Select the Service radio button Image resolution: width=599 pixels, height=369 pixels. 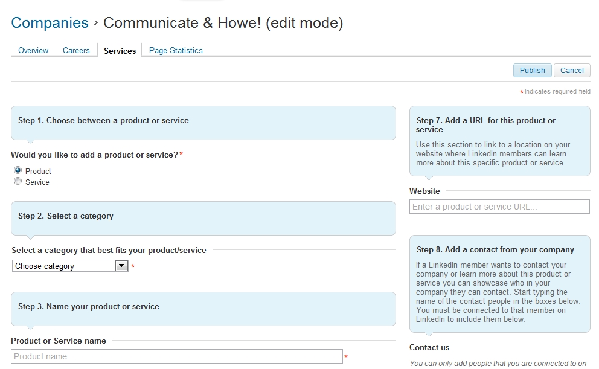[x=18, y=181]
